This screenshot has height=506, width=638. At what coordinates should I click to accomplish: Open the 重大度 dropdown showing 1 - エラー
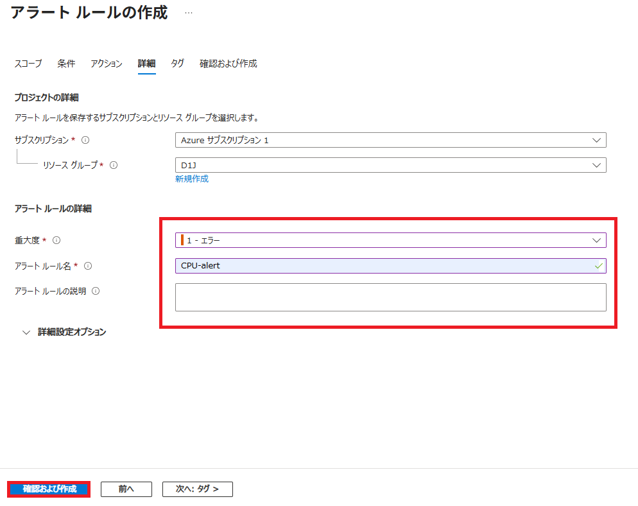click(390, 240)
